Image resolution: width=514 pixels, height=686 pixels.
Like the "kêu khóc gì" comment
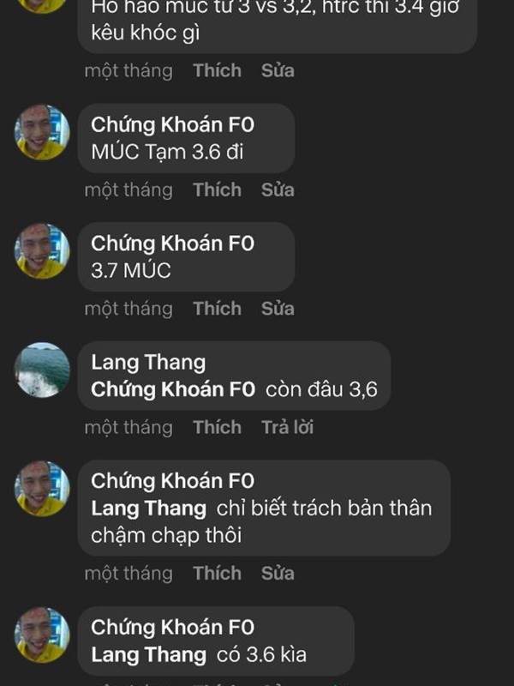(218, 71)
